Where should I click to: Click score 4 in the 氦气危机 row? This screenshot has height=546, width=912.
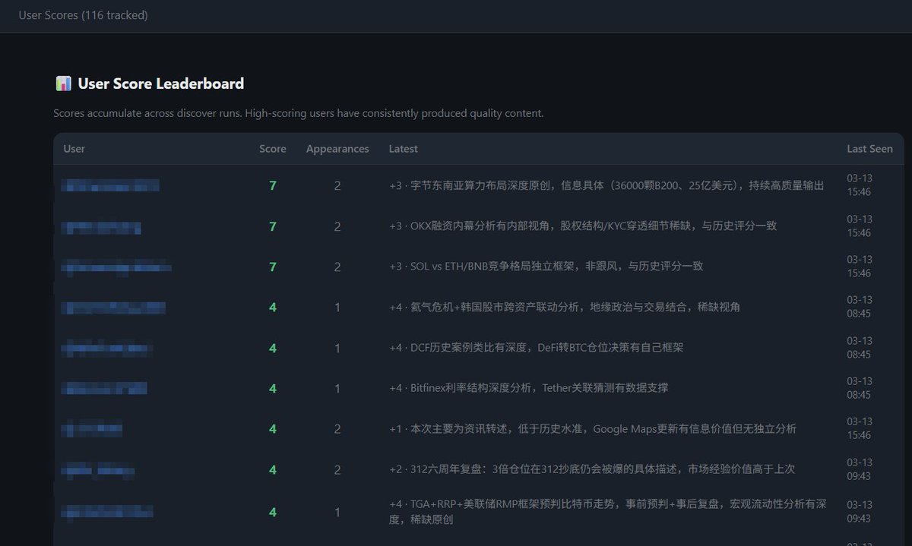pyautogui.click(x=273, y=308)
